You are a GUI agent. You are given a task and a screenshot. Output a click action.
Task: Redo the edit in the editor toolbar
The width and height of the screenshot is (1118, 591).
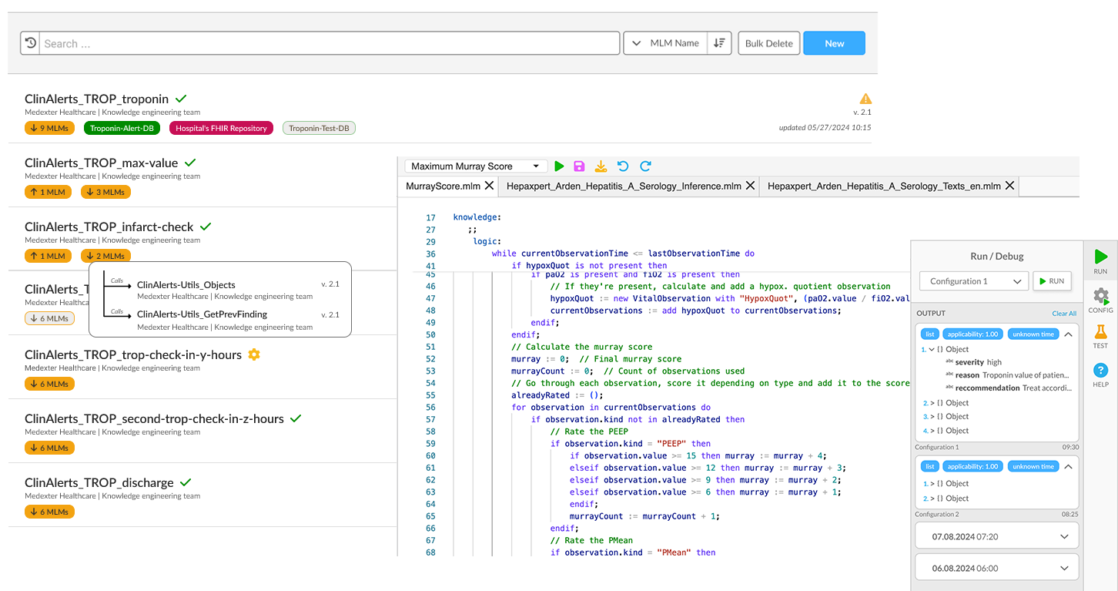(x=645, y=166)
